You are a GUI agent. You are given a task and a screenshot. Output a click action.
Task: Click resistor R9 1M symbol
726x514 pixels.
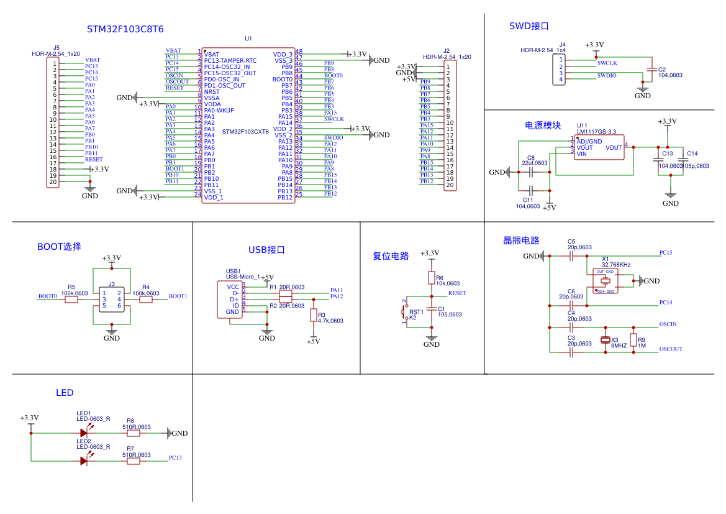coord(633,340)
